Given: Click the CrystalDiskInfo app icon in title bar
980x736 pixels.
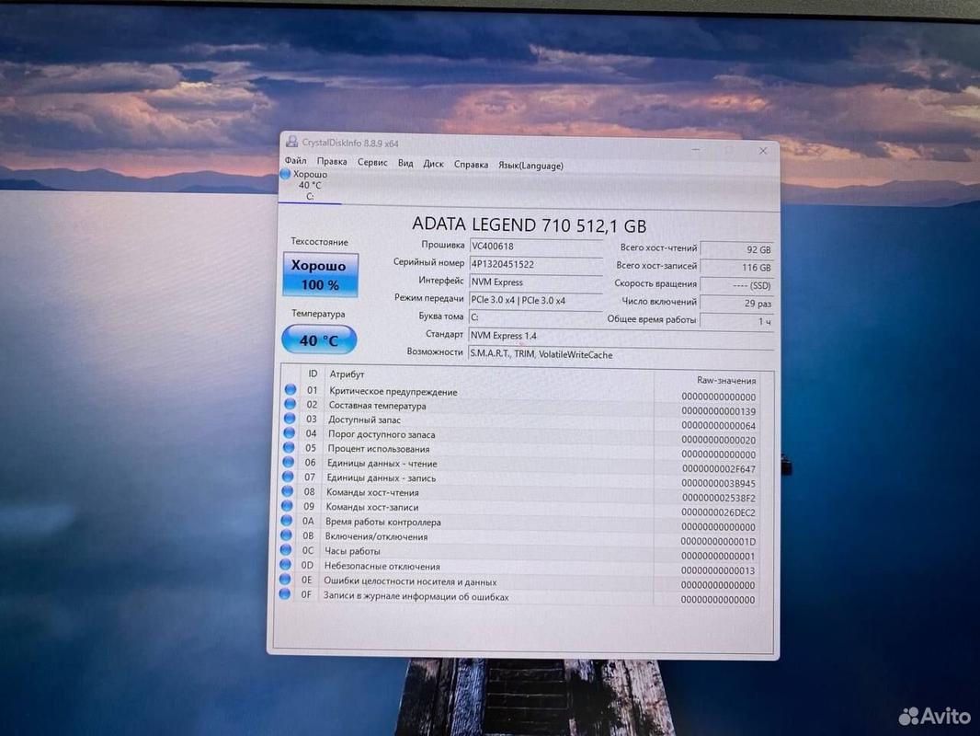Looking at the screenshot, I should click(x=292, y=142).
